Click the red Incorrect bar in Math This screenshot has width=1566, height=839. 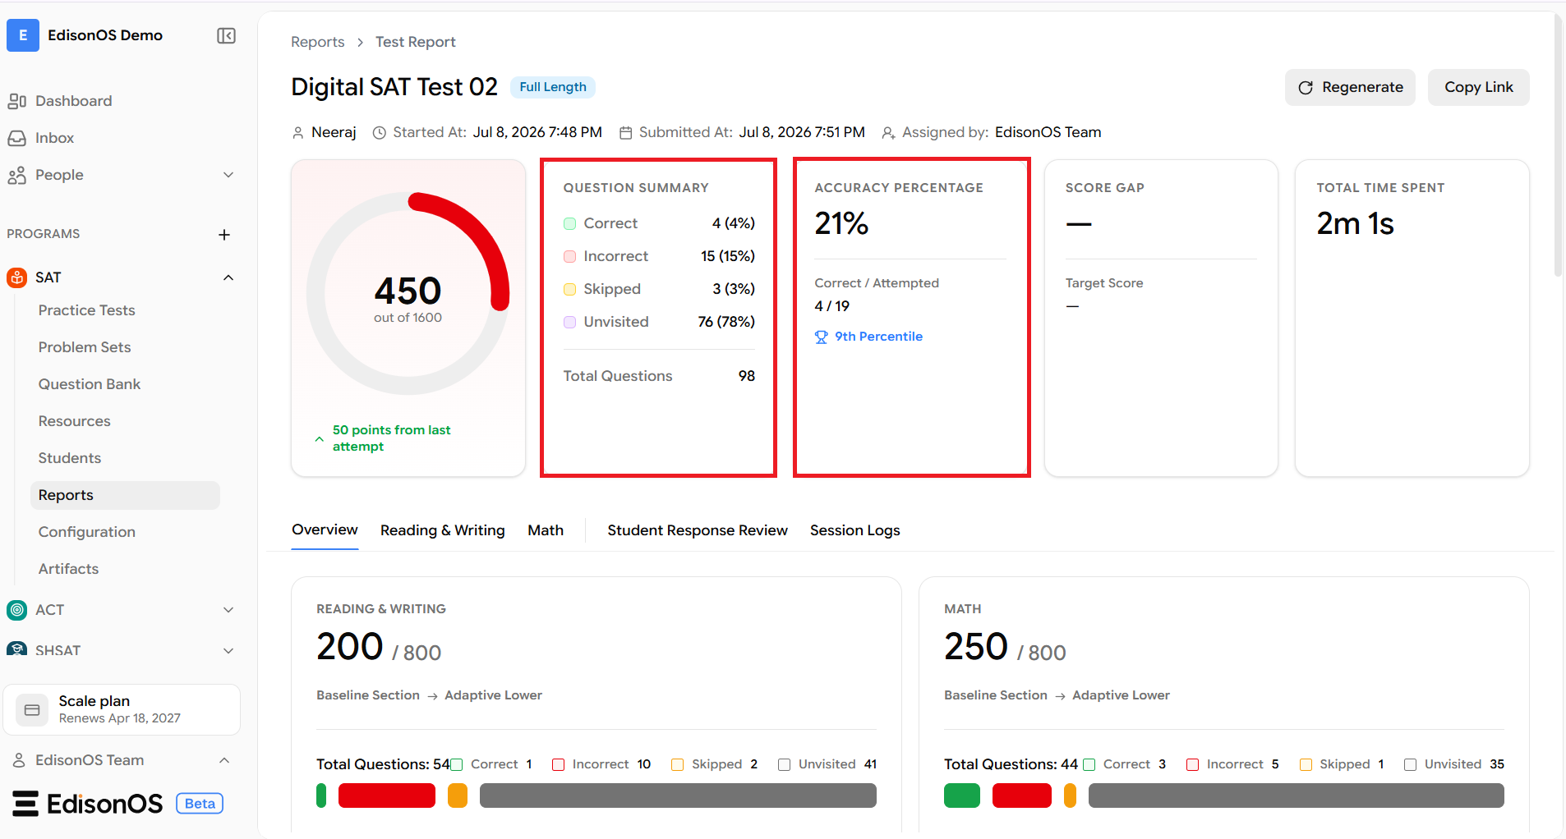tap(1022, 795)
